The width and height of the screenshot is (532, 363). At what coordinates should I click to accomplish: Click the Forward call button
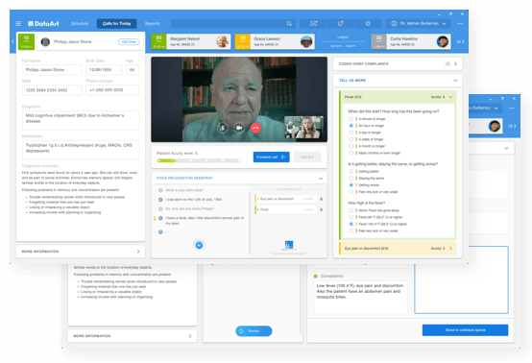click(x=271, y=157)
